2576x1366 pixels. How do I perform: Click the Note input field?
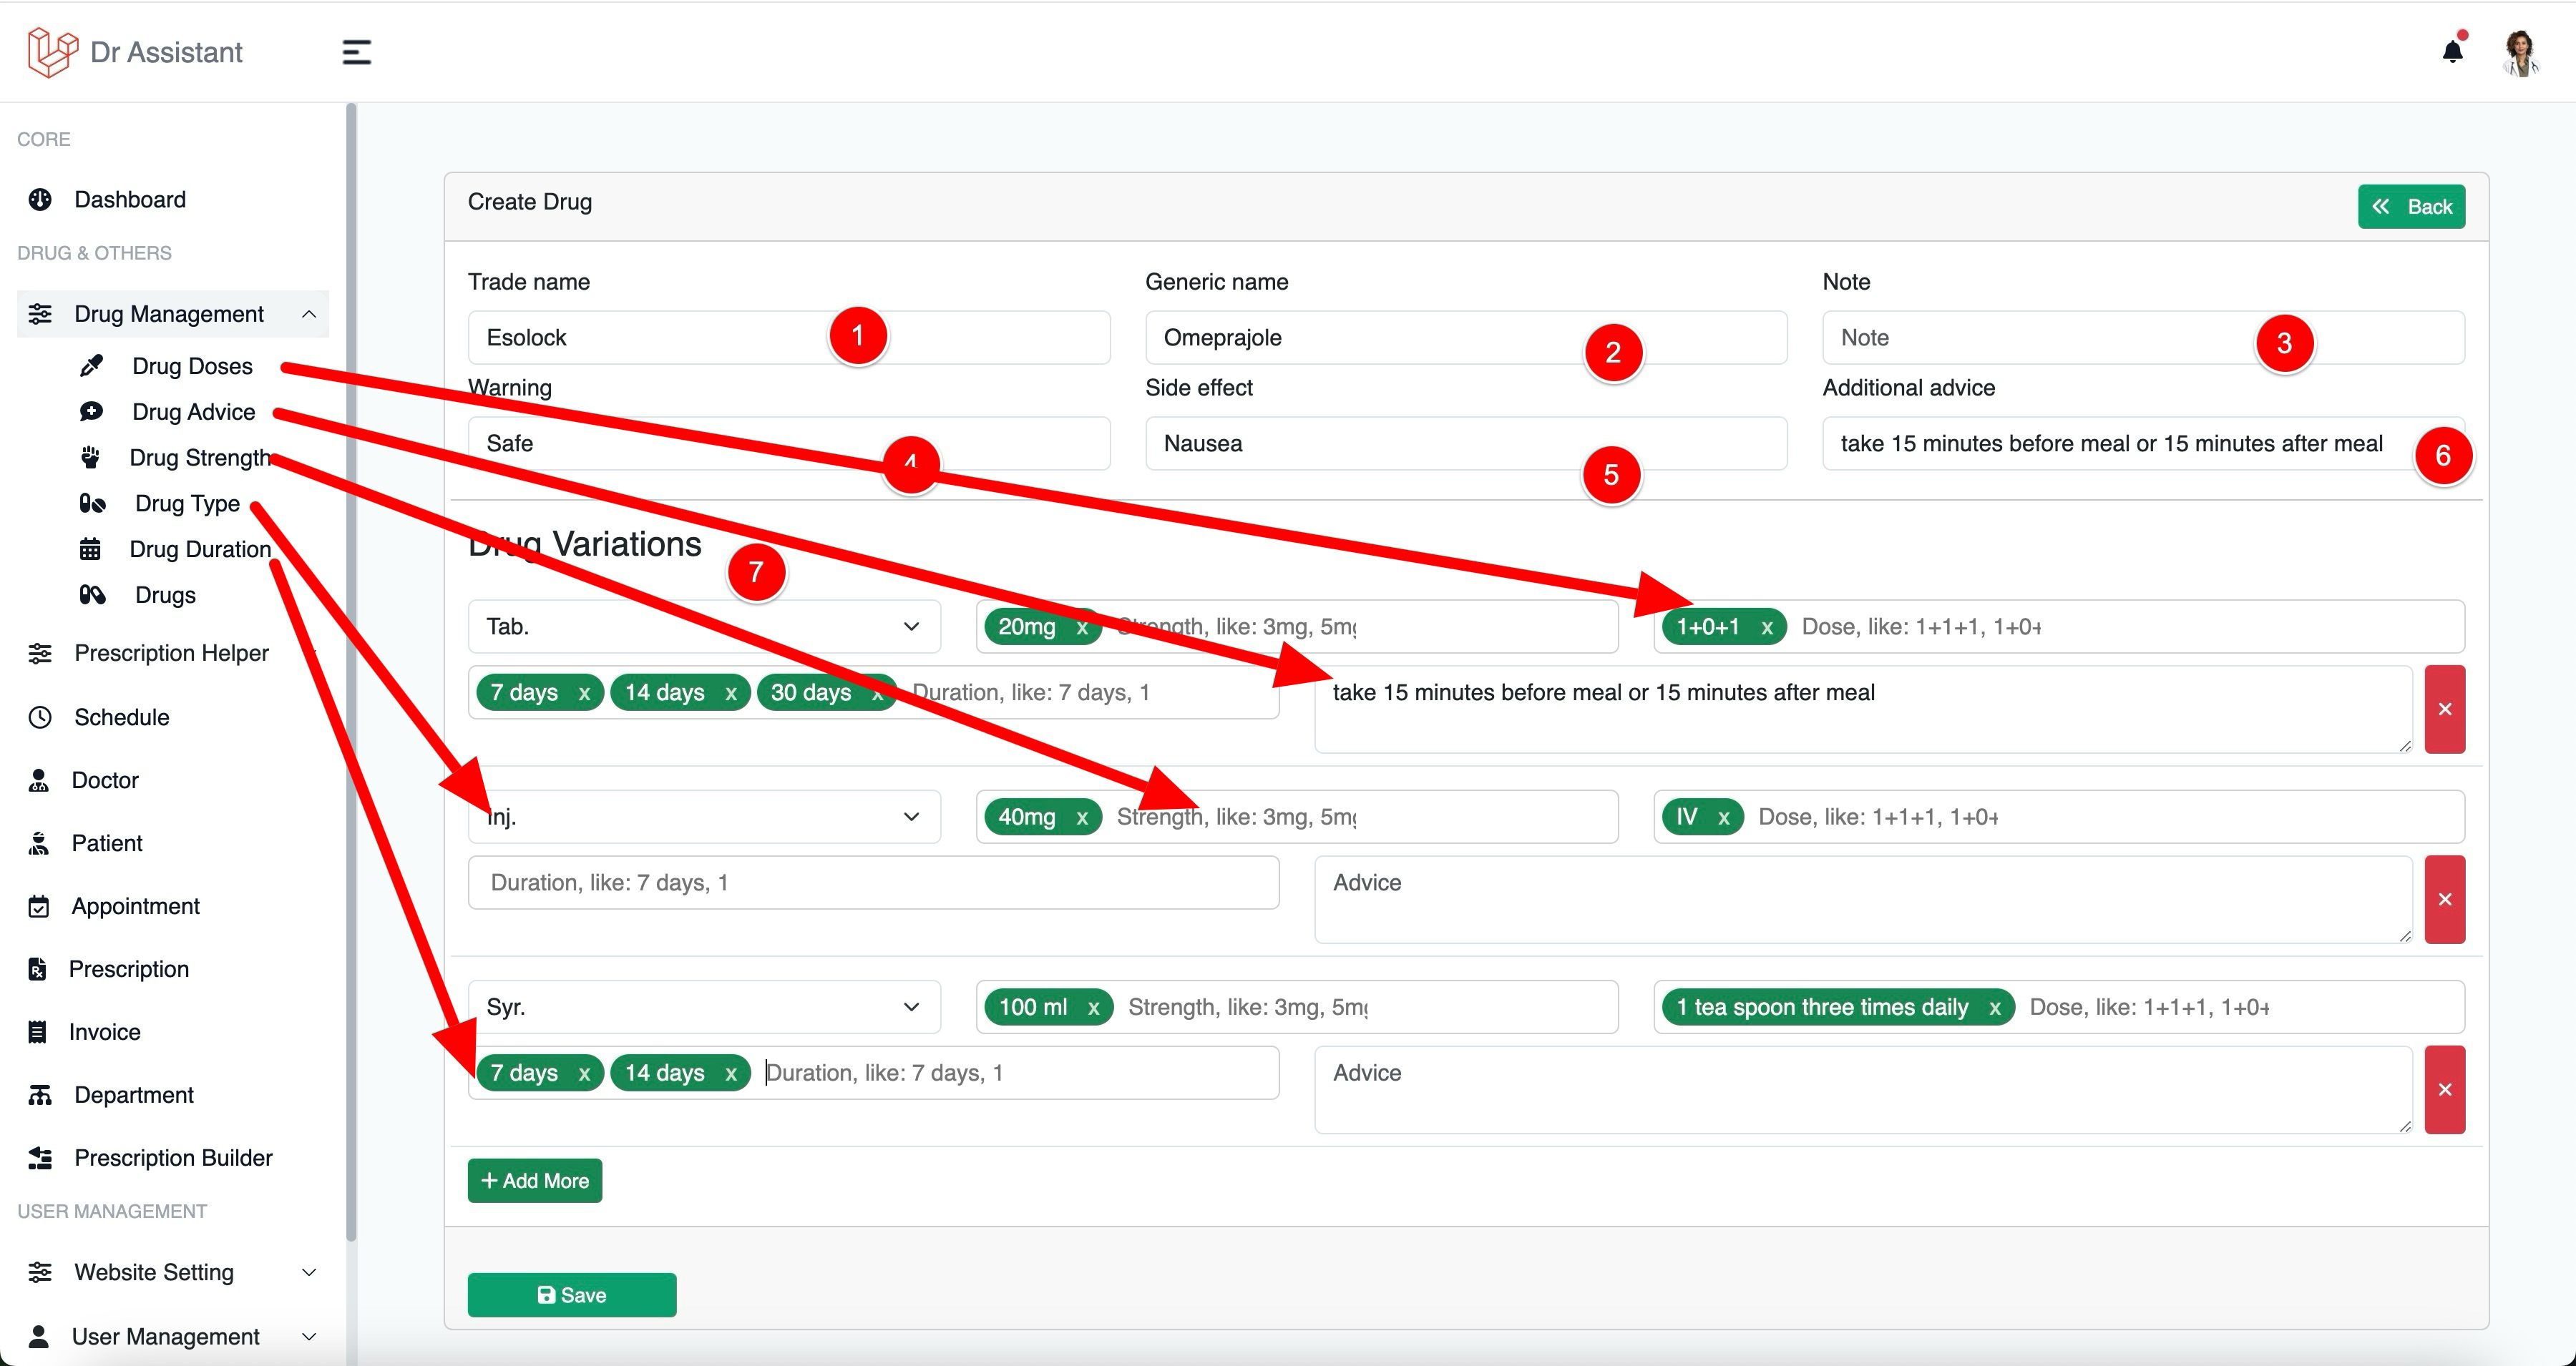click(2143, 338)
